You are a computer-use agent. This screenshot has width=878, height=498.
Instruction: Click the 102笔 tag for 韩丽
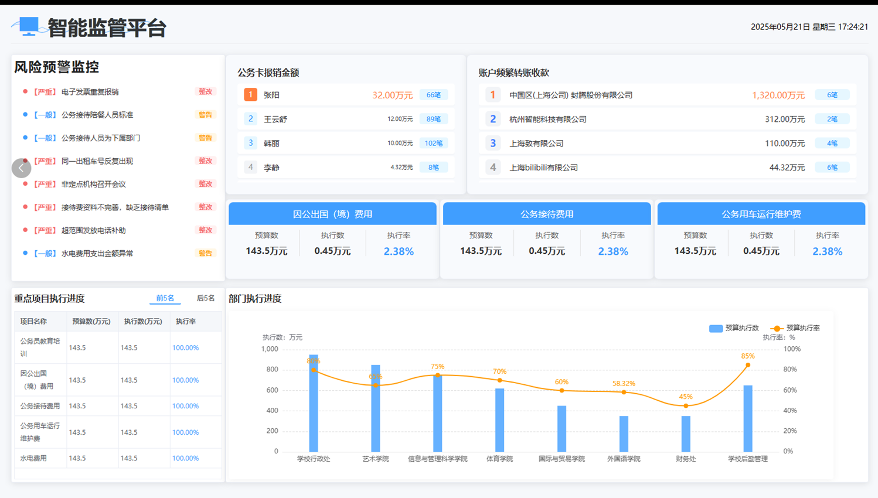coord(434,144)
